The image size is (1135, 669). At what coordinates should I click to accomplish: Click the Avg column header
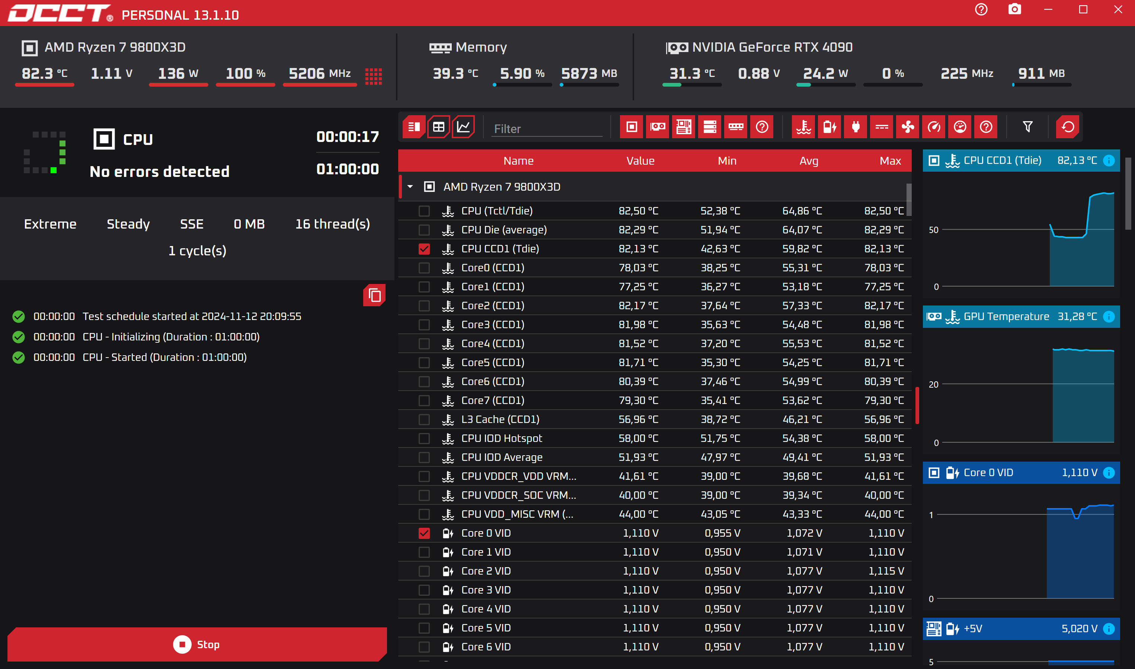(x=808, y=161)
